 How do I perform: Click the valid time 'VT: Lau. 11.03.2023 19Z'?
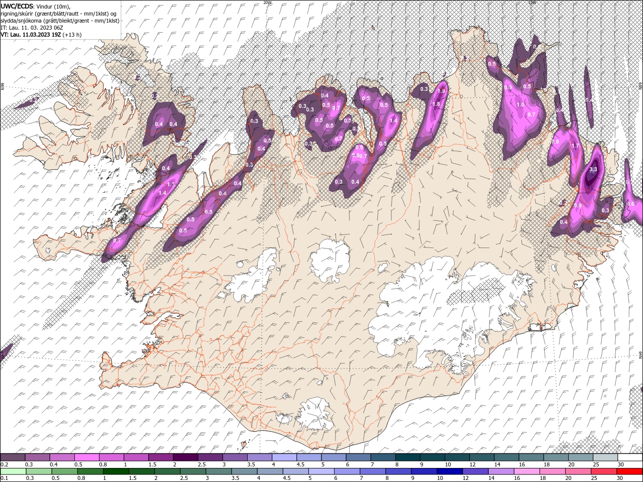(x=31, y=35)
